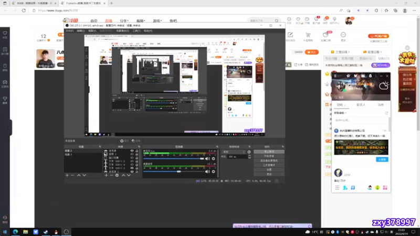Move scene up with the arrow under 场景 list
The height and width of the screenshot is (236, 420).
tap(79, 175)
